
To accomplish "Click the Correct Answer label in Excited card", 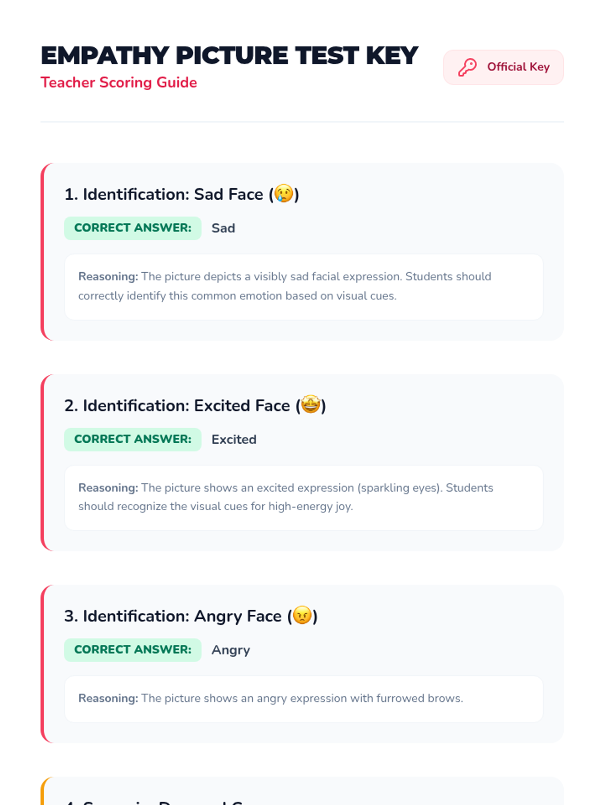I will point(133,439).
